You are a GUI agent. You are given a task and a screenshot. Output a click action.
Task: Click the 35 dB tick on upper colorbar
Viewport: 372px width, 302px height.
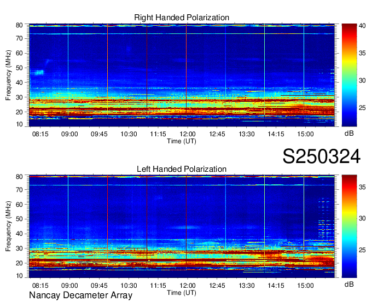(362, 53)
